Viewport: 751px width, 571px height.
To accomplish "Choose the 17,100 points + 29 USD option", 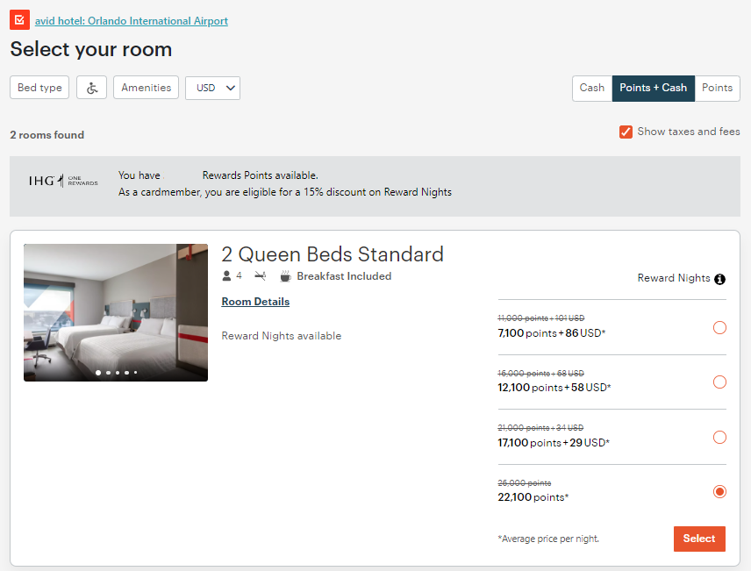I will 719,437.
